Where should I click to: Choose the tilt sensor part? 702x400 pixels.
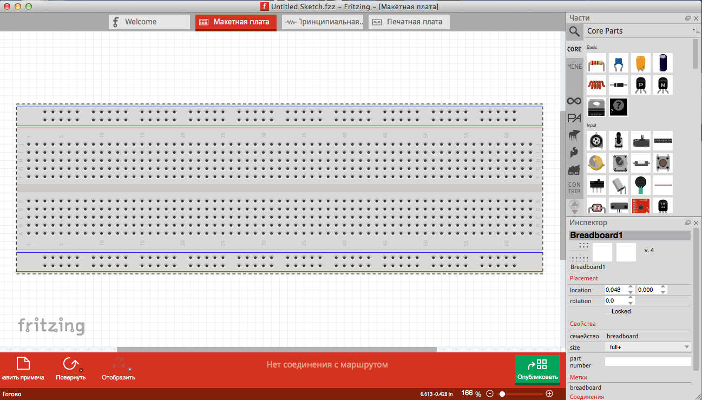coord(619,185)
